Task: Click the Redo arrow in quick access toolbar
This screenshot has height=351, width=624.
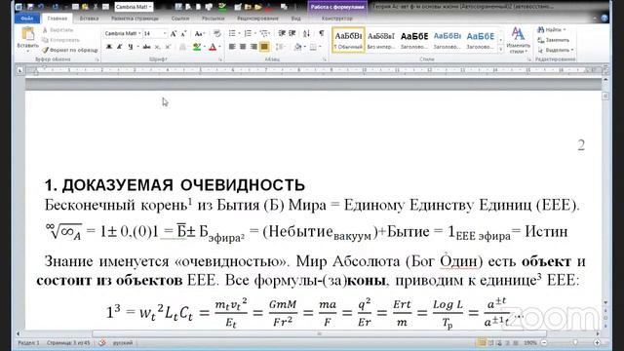Action: click(x=56, y=7)
